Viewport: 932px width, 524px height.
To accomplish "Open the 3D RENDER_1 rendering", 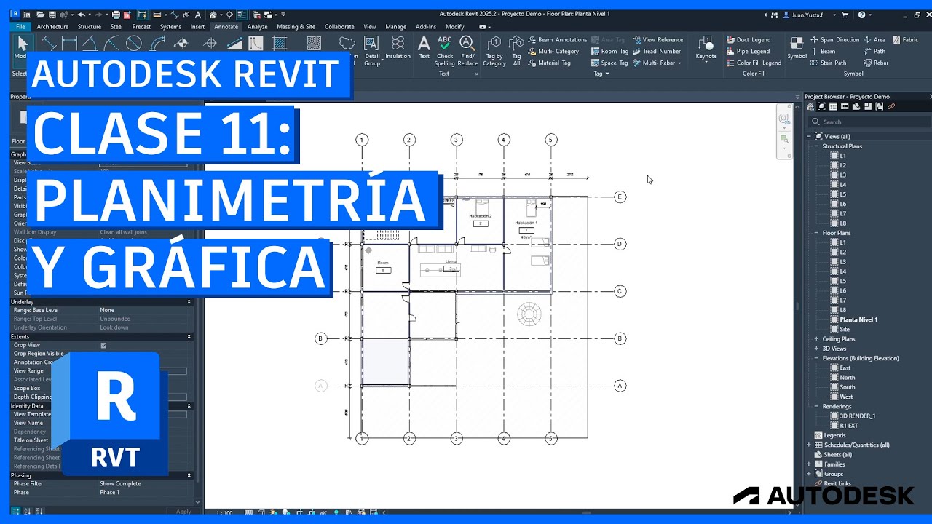I will point(857,416).
